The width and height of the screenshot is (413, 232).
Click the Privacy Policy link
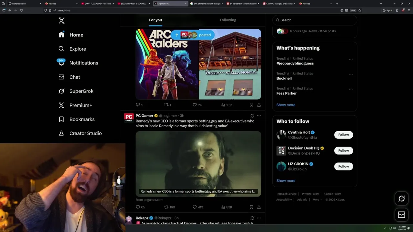(x=310, y=194)
